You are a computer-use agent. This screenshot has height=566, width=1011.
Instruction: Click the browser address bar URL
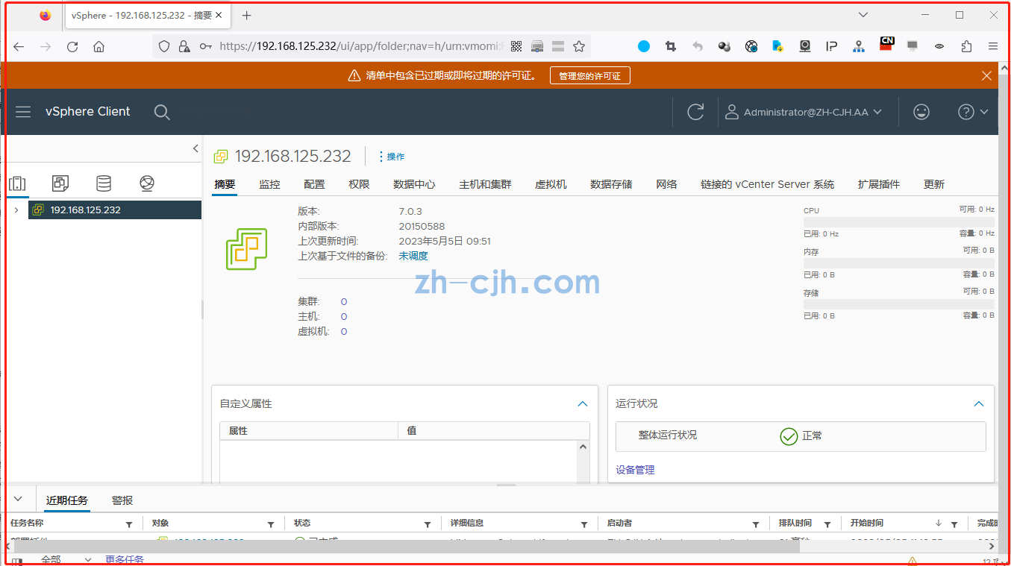coord(361,46)
